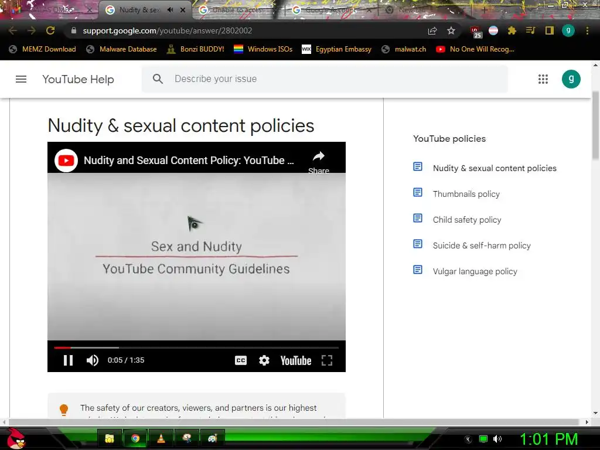Click the YouTube channel logo in the video header
600x450 pixels.
(x=66, y=161)
